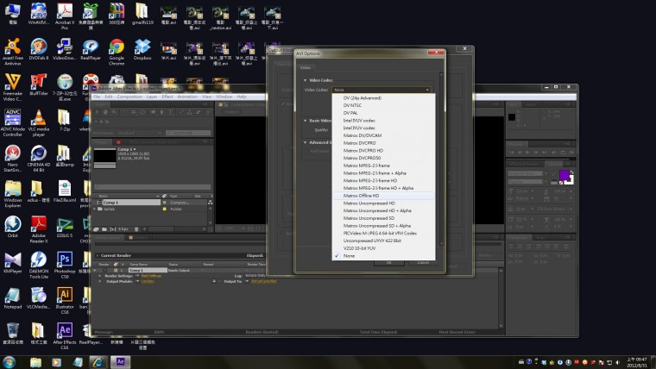Open the Video Codec dropdown

coord(379,90)
